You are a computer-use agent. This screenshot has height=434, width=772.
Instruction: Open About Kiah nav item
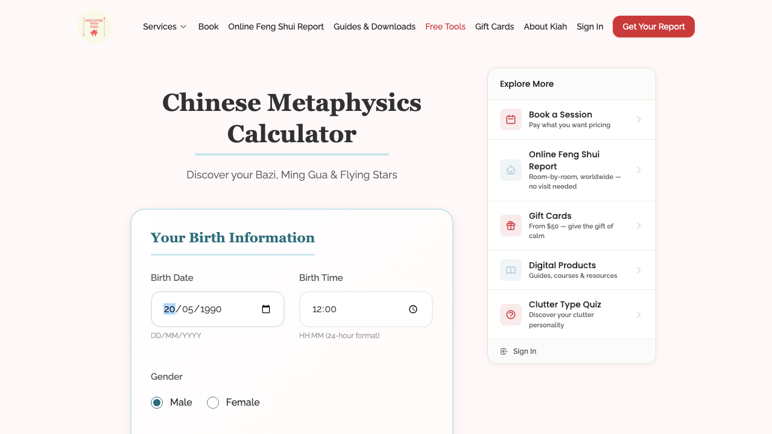click(x=545, y=27)
